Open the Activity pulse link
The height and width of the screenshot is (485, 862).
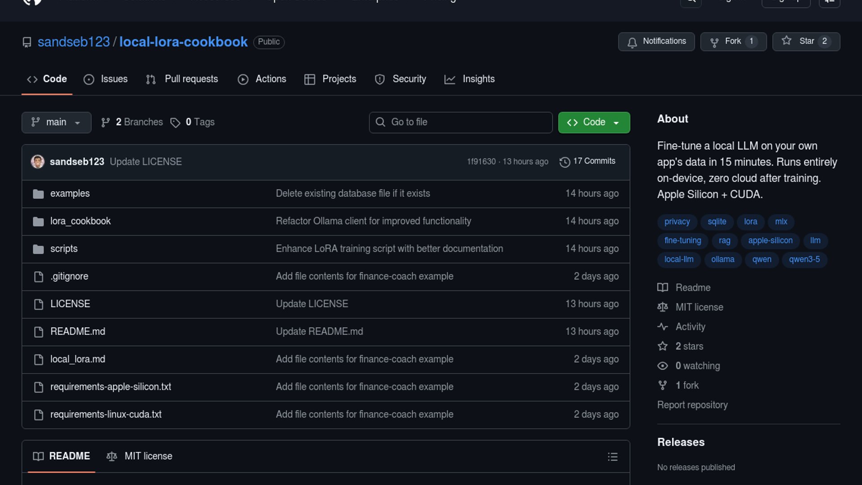tap(690, 327)
